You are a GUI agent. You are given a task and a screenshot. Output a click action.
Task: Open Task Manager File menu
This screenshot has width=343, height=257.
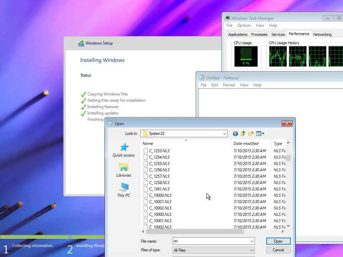229,25
